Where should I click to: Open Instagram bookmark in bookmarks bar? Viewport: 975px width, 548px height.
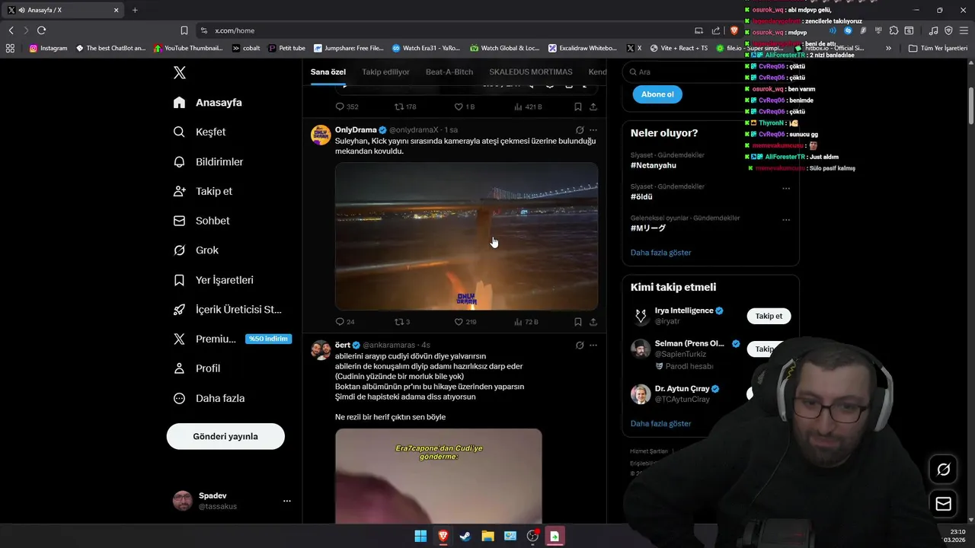pyautogui.click(x=48, y=48)
